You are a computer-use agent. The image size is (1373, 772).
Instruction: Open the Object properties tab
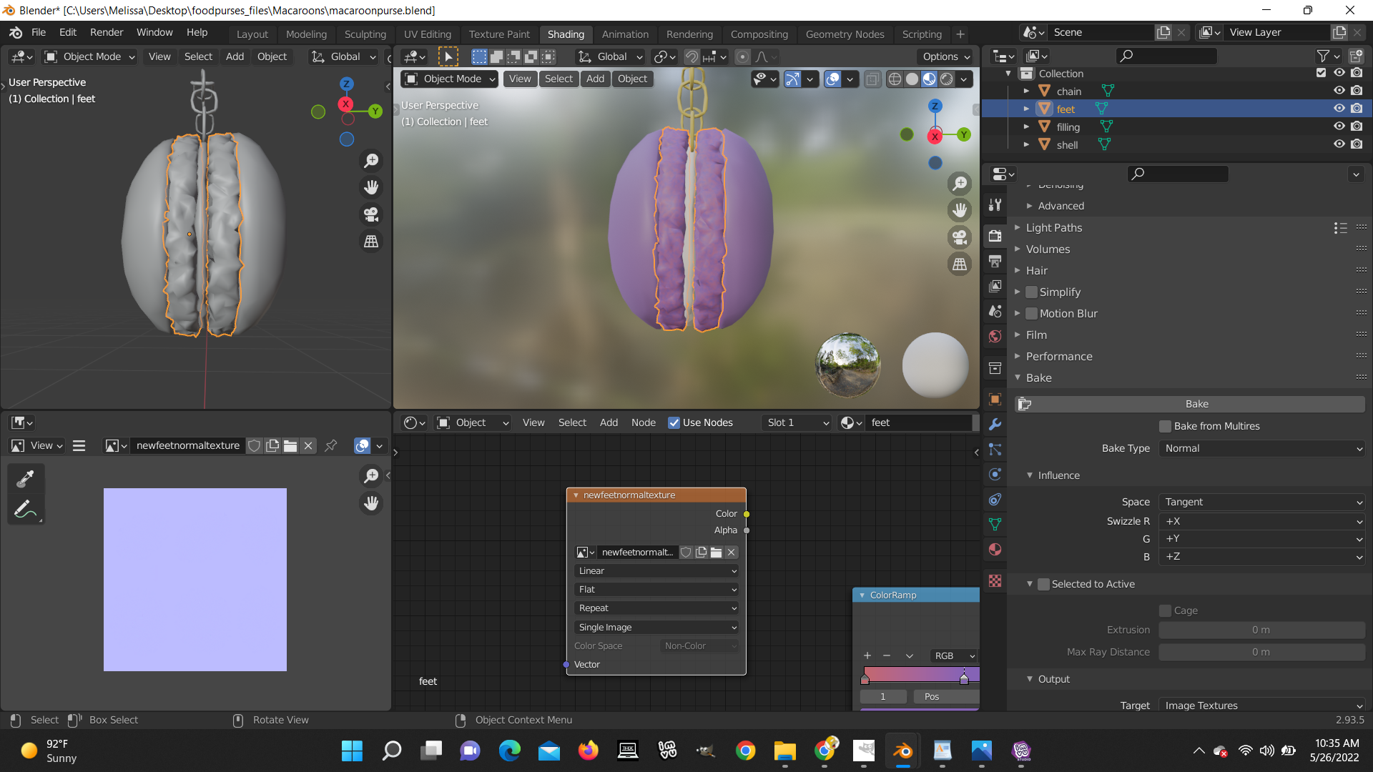(x=995, y=399)
